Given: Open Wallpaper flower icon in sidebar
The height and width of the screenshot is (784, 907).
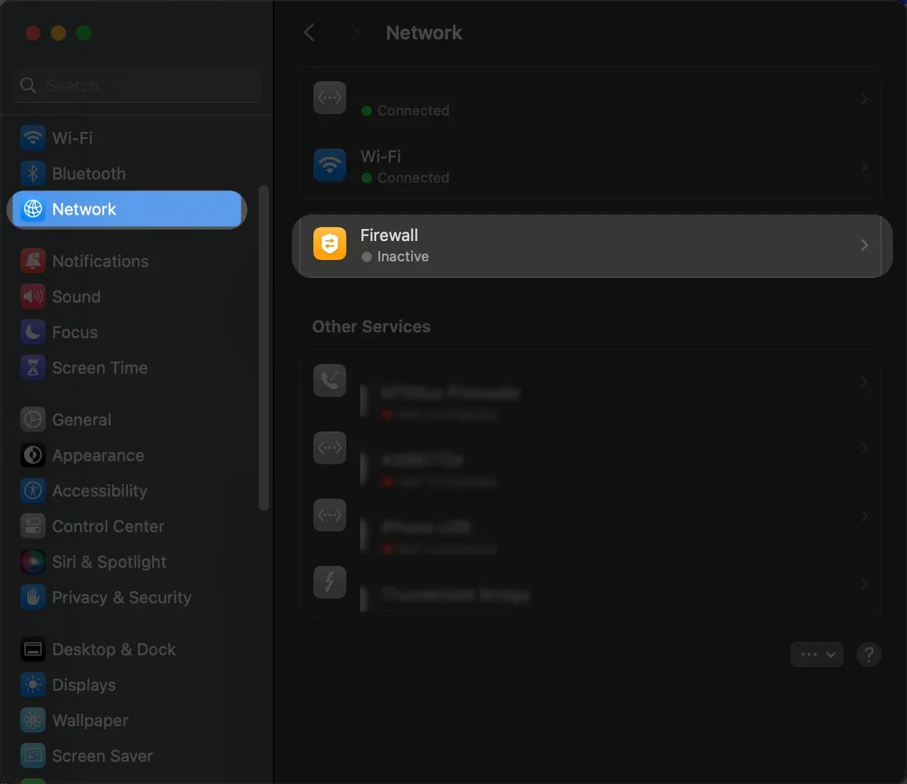Looking at the screenshot, I should (x=33, y=720).
